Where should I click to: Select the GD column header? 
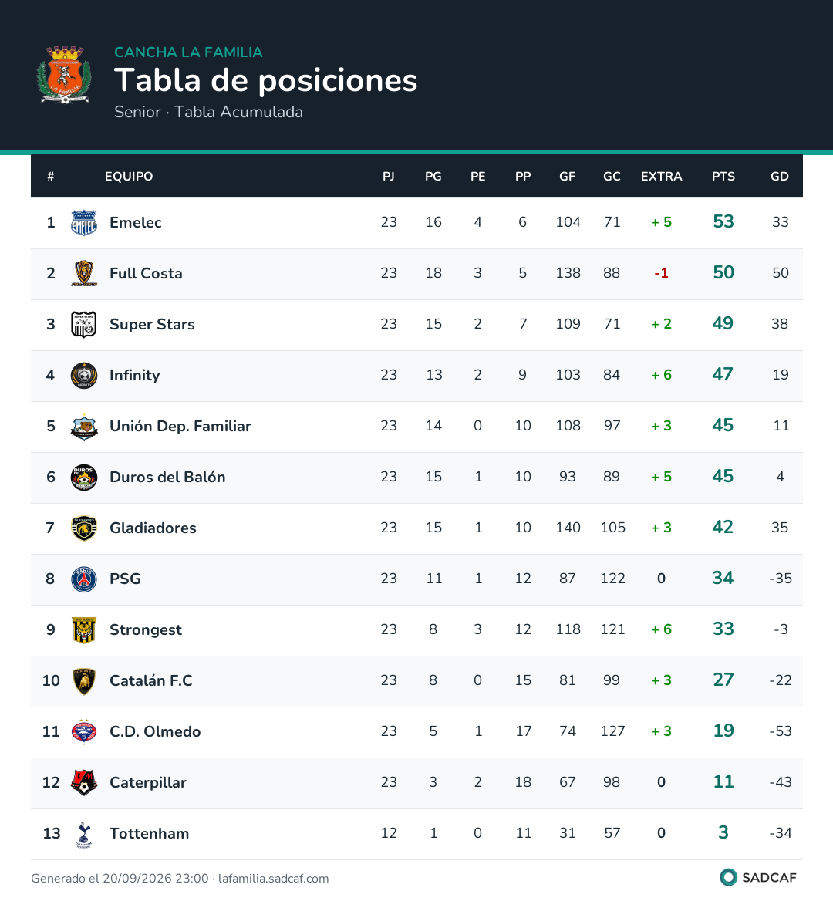point(780,176)
